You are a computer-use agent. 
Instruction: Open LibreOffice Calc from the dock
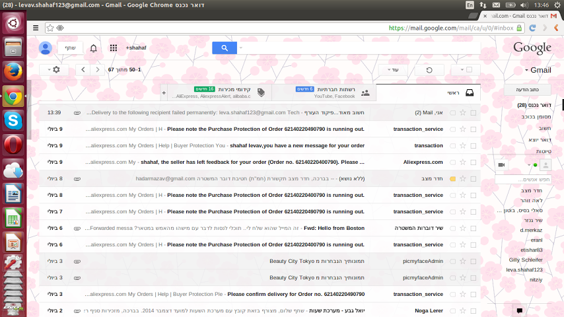[13, 219]
